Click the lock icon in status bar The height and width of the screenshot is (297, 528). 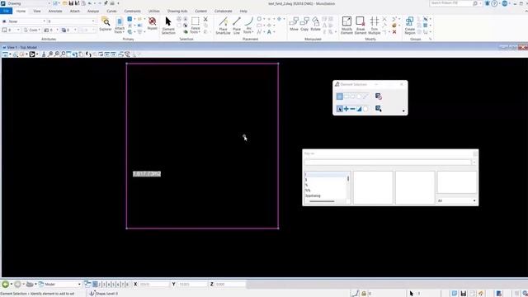coord(364,294)
